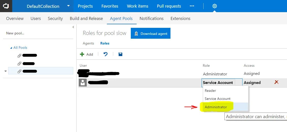Click the Download agent button
Viewport: 287px width, 132px height.
(151, 33)
